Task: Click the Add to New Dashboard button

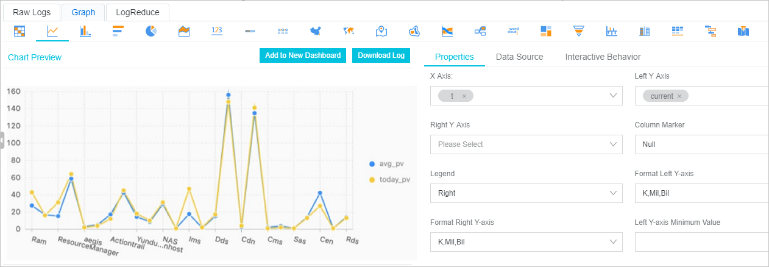Action: pos(303,55)
